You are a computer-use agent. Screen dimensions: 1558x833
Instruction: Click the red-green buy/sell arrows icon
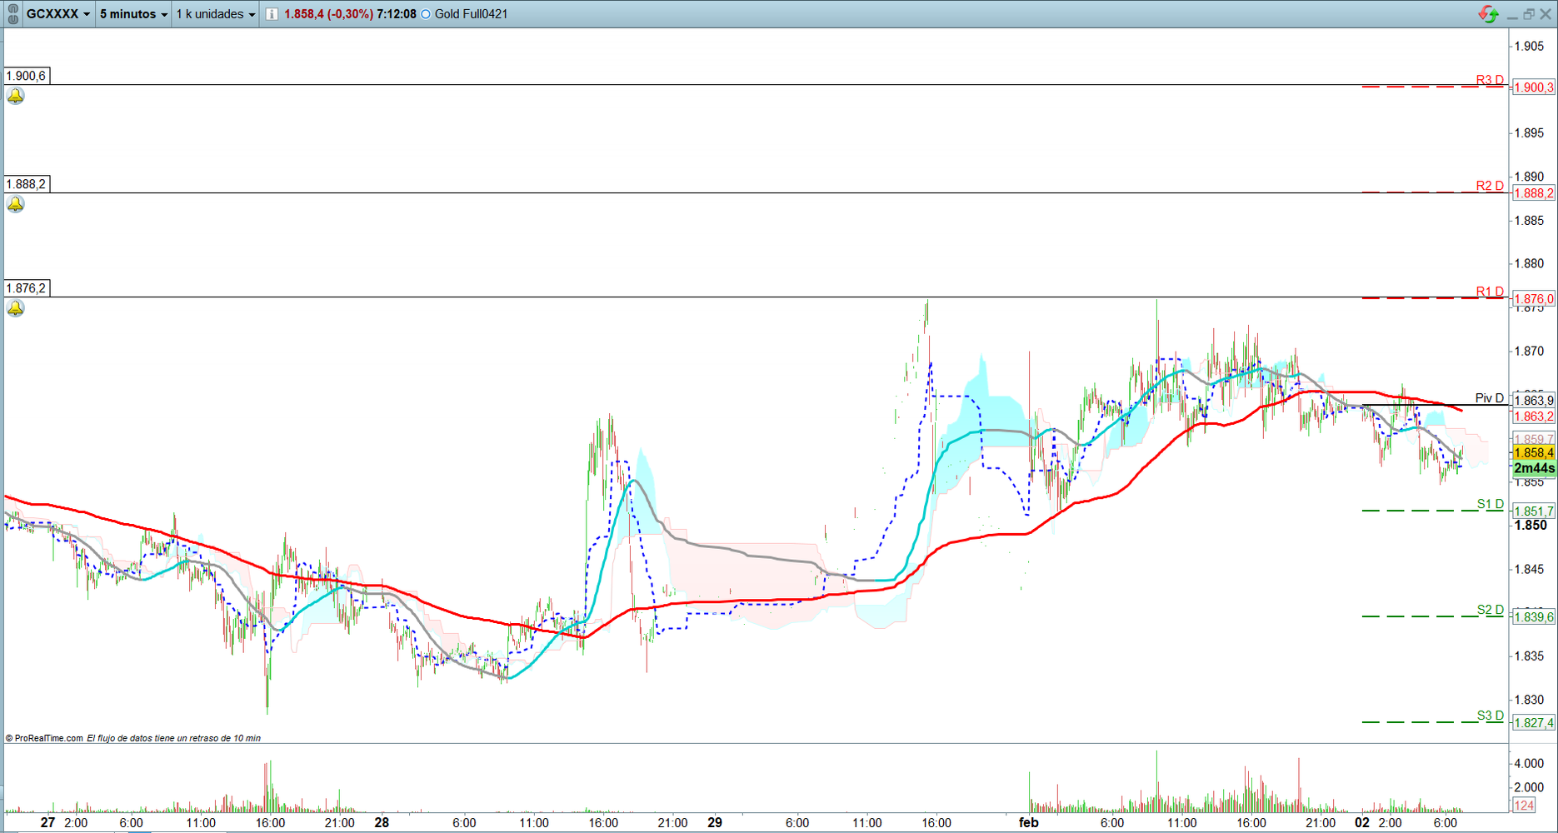click(1488, 14)
